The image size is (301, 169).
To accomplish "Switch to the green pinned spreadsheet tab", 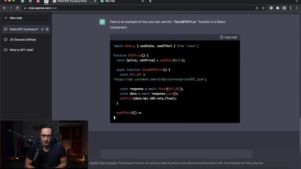I will (23, 1).
